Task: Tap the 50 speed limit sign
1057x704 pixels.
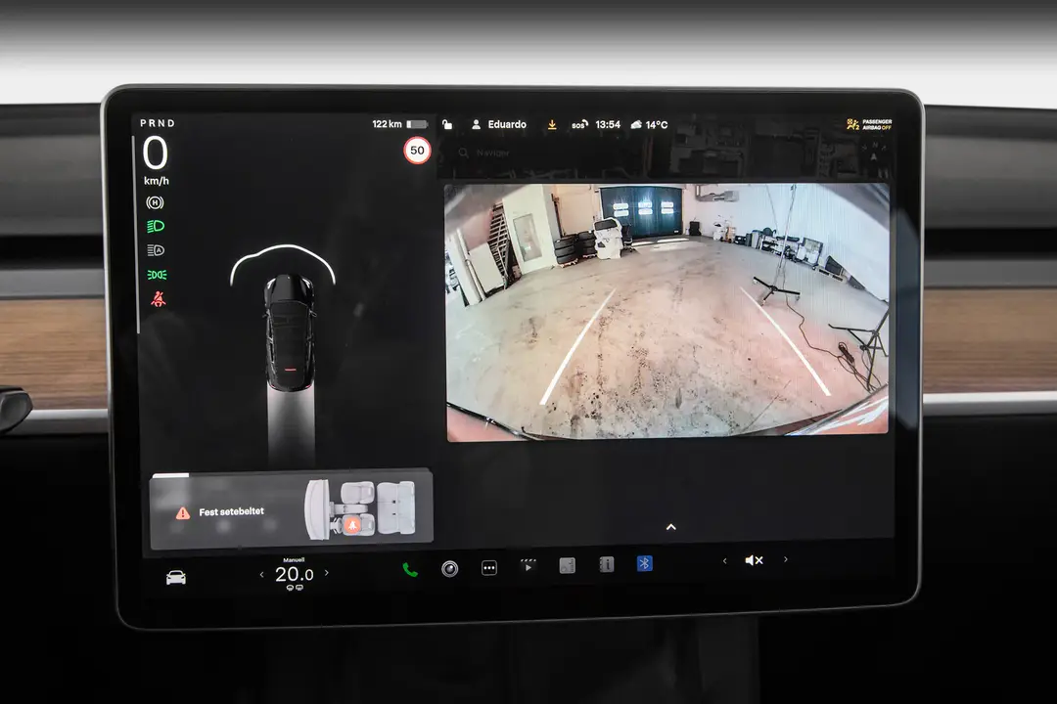Action: click(x=417, y=151)
